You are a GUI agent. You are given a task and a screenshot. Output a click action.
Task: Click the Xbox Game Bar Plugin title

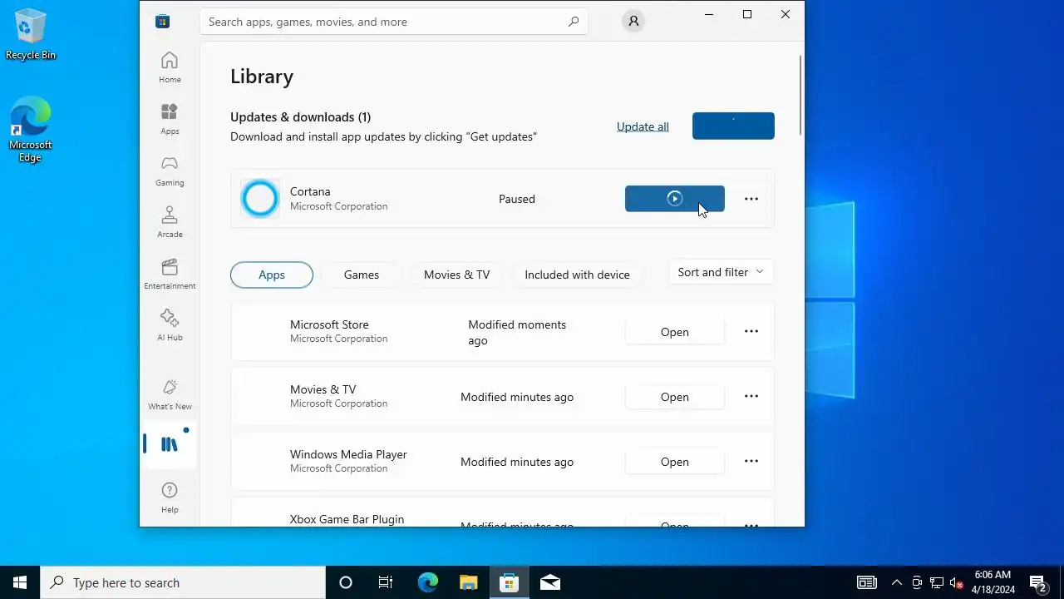[347, 519]
